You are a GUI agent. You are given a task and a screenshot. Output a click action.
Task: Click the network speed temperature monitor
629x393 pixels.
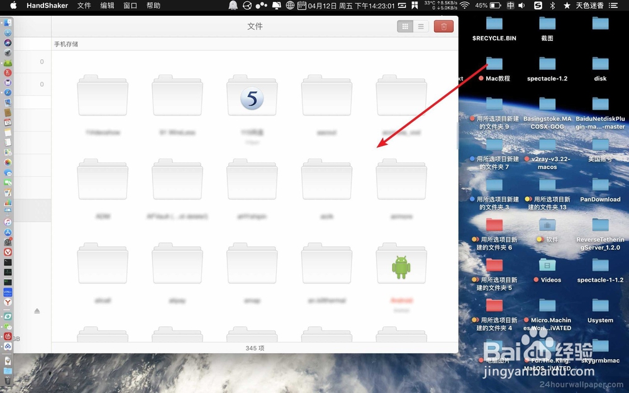[x=441, y=5]
